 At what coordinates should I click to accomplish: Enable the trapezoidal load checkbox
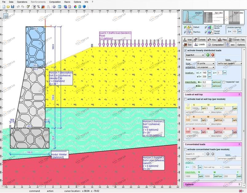click(224, 82)
